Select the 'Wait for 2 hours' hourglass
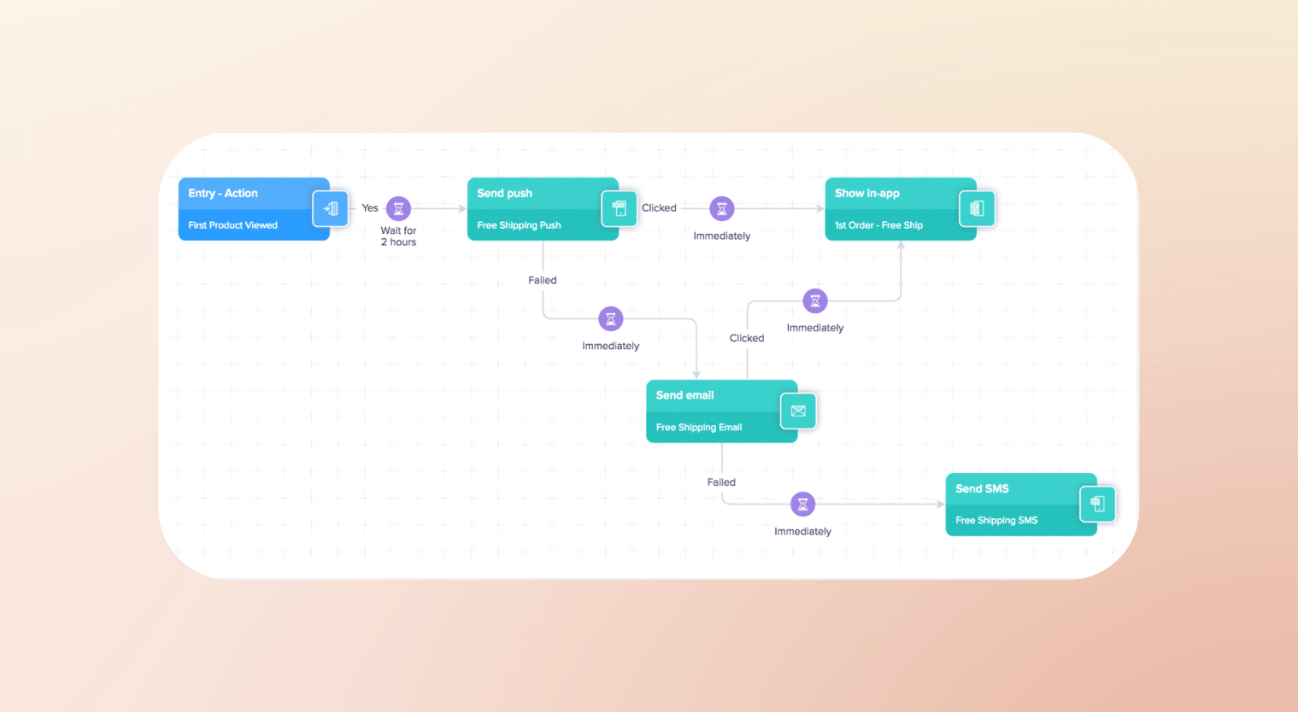 click(x=398, y=208)
